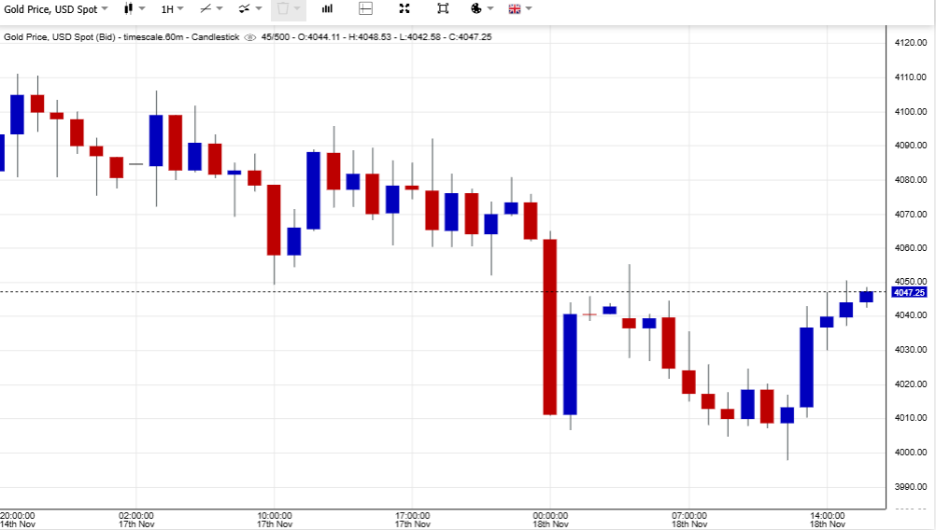The image size is (936, 530).
Task: Toggle the eye visibility icon beside Candlestick
Action: (249, 37)
